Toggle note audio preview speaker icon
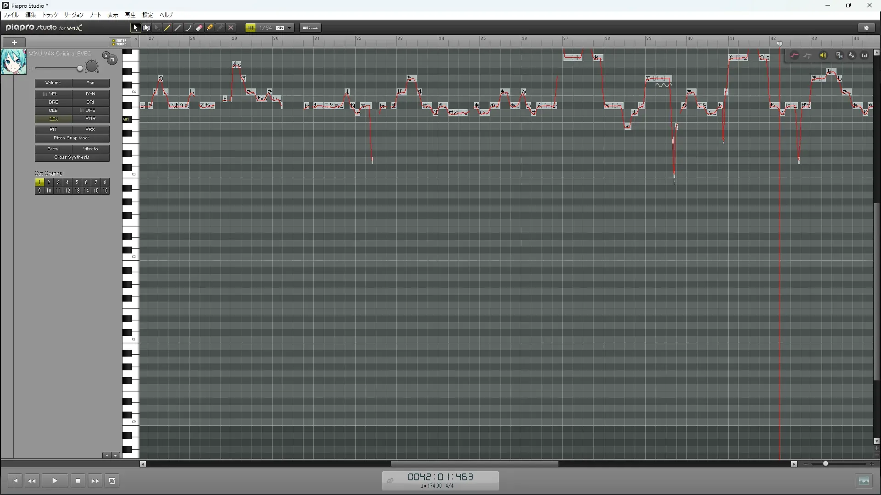The image size is (881, 495). (x=823, y=55)
